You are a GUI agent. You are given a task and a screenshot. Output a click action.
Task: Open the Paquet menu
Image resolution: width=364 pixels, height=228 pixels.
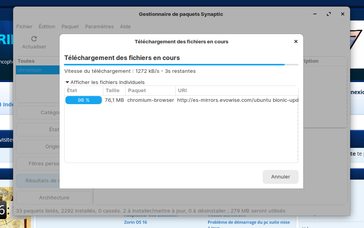click(70, 27)
